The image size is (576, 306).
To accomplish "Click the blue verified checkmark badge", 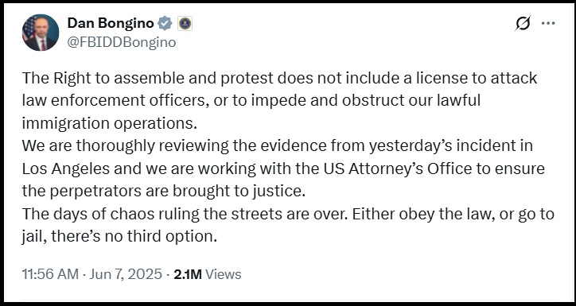I will [165, 24].
